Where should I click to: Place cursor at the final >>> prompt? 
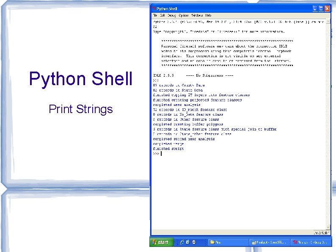(161, 154)
